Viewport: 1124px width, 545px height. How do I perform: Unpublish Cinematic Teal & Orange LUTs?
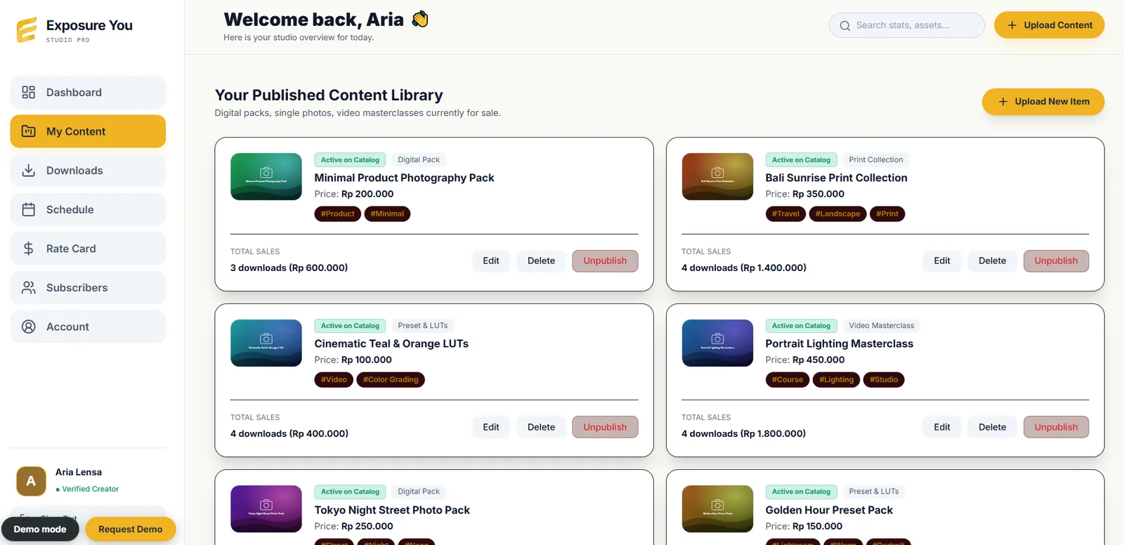point(605,427)
